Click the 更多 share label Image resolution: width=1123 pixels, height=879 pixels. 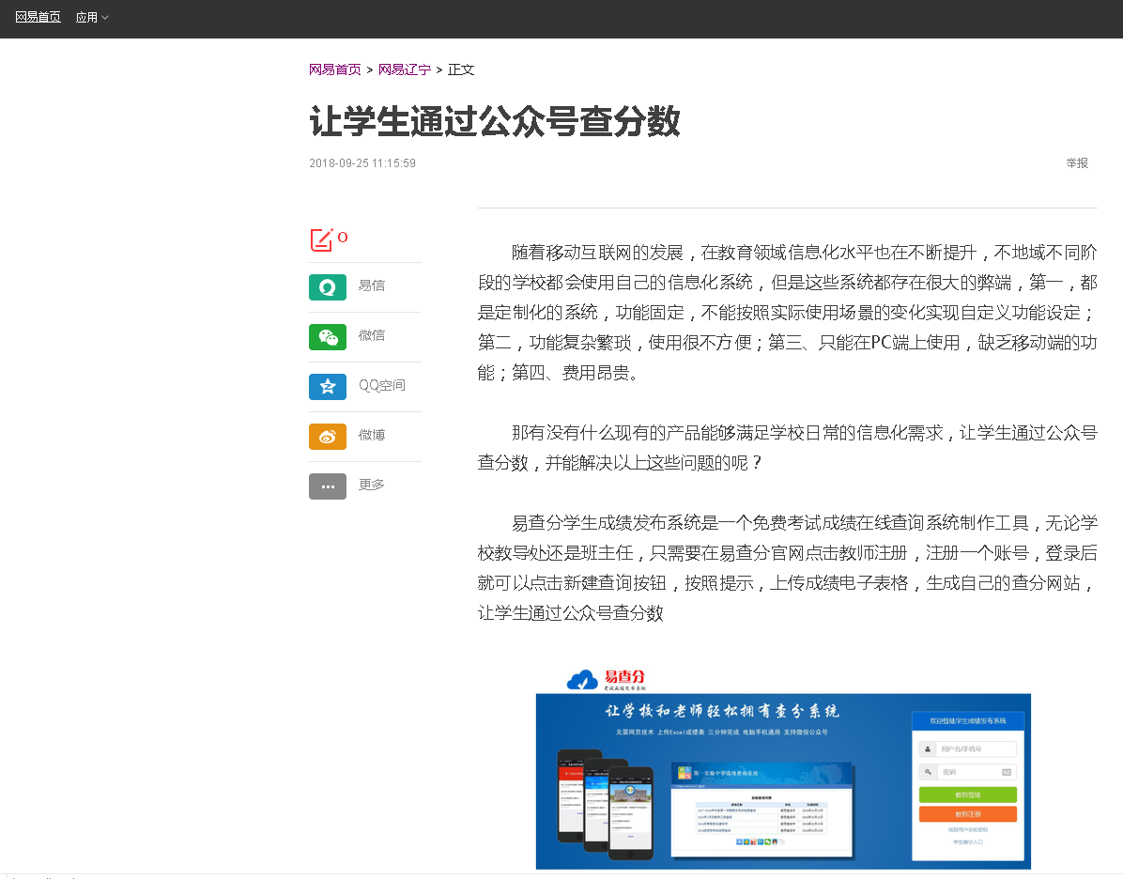[x=372, y=485]
